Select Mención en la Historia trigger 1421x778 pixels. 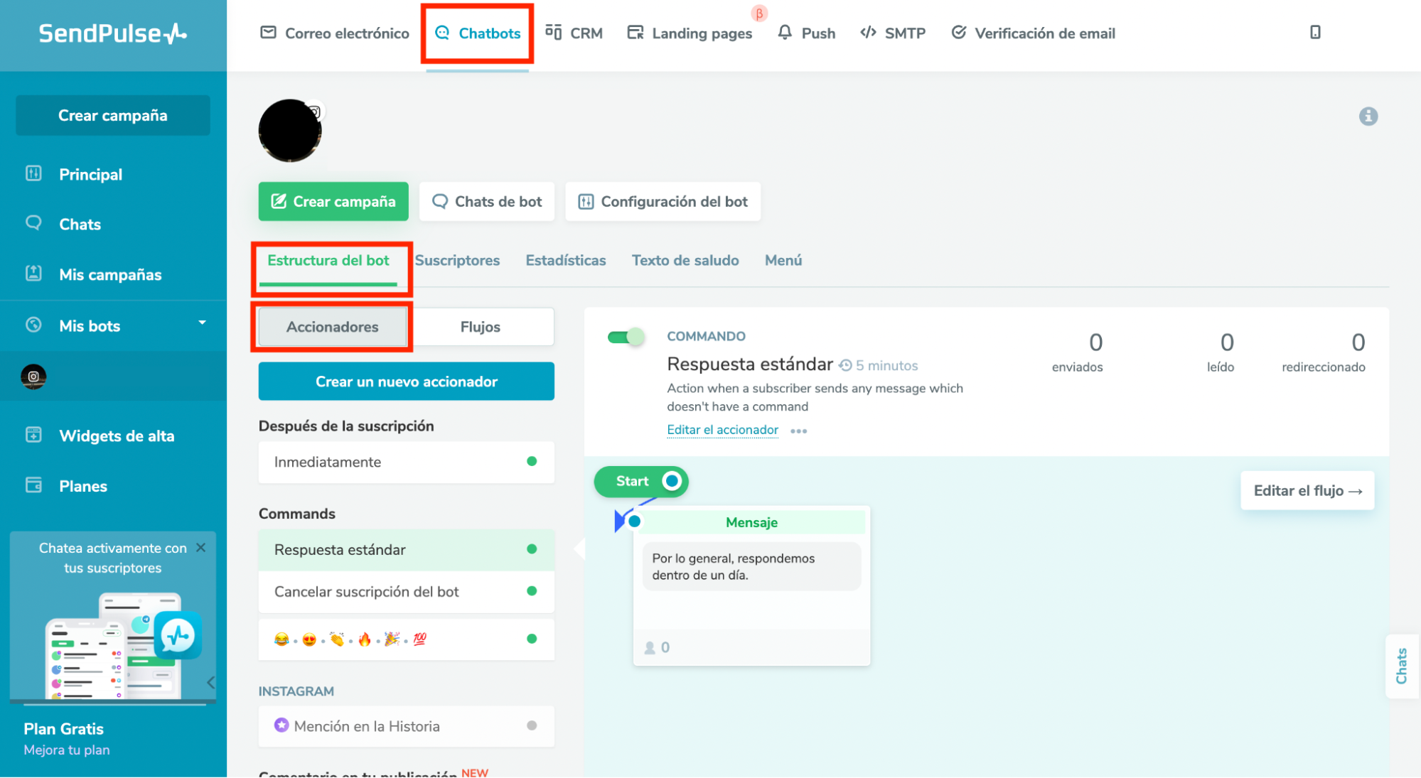(407, 726)
